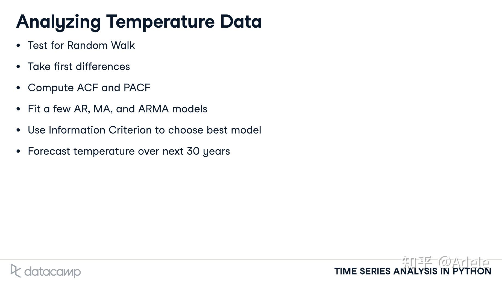Image resolution: width=502 pixels, height=283 pixels.
Task: Click the Analyzing Temperature Data title
Action: click(x=139, y=22)
